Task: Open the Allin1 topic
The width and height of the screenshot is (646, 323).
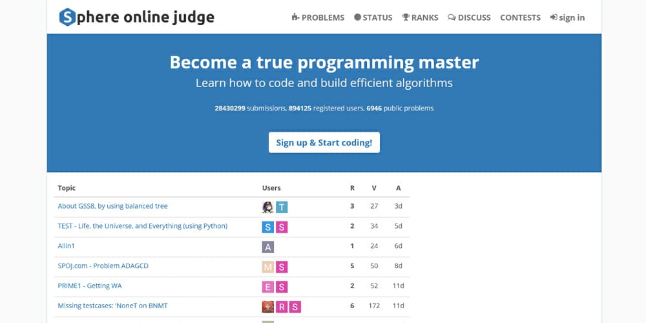Action: pos(66,246)
